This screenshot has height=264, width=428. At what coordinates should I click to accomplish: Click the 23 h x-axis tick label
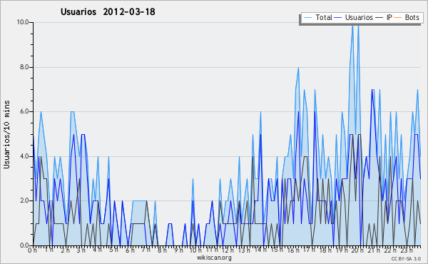click(x=404, y=250)
